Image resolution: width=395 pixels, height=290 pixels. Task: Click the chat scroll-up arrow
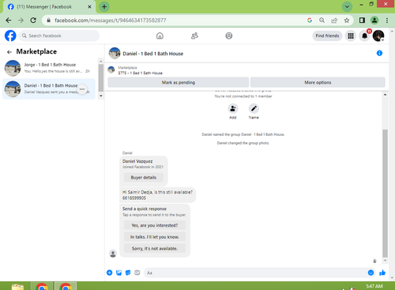pos(385,95)
